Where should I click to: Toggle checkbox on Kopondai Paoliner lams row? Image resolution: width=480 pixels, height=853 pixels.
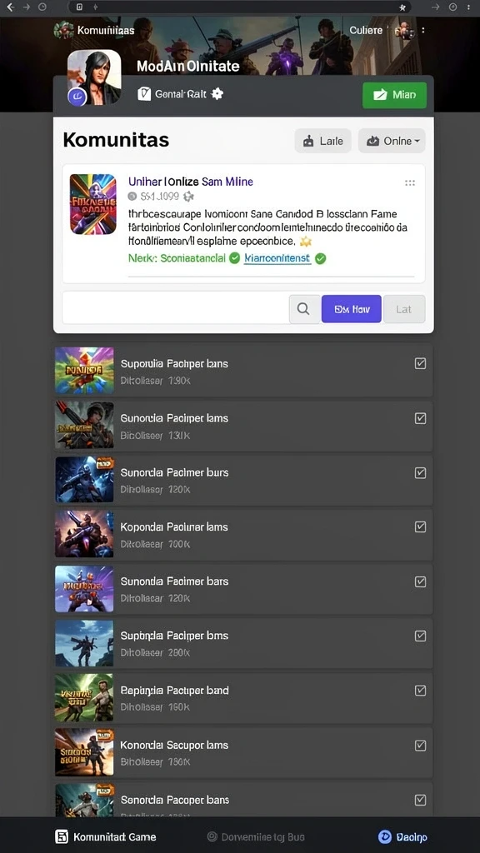point(420,526)
